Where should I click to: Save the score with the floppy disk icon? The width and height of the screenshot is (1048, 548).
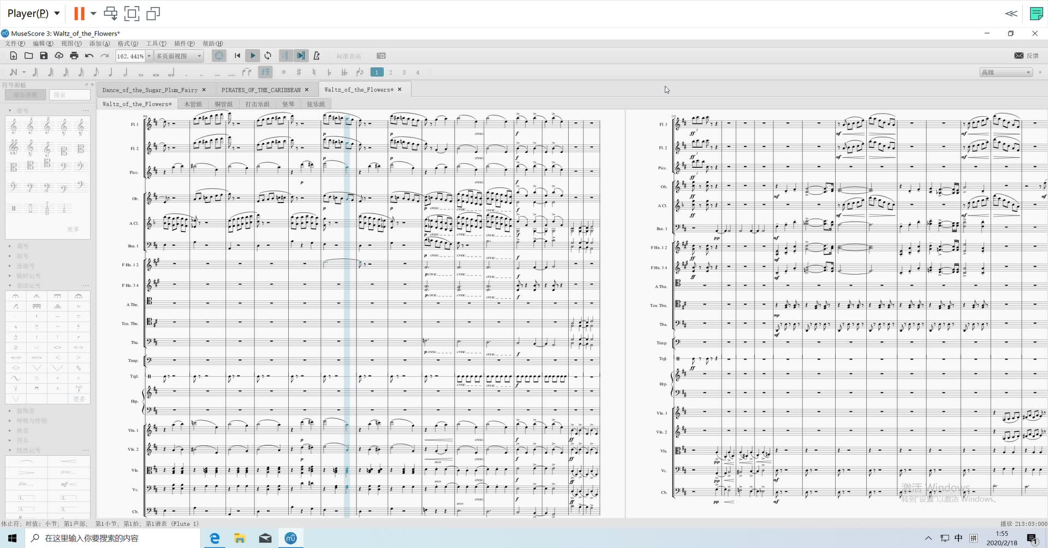44,56
